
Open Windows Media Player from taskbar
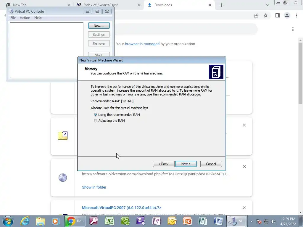point(56,221)
